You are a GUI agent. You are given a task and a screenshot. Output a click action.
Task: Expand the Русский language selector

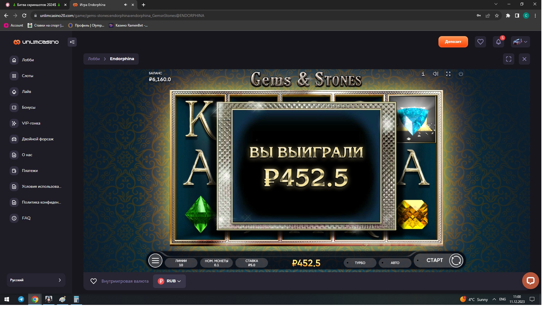(36, 280)
